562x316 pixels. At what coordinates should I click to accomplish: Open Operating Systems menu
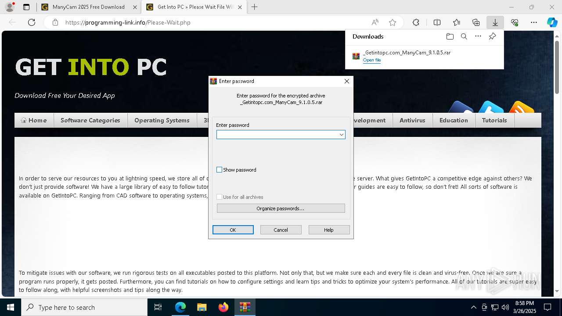[162, 120]
